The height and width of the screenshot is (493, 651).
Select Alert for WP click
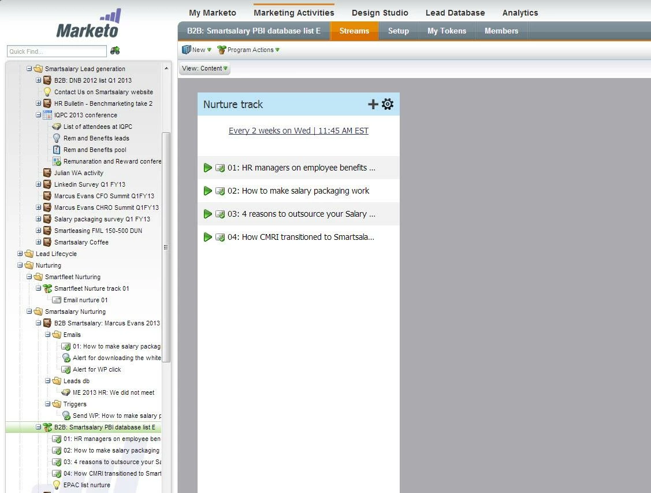point(96,370)
